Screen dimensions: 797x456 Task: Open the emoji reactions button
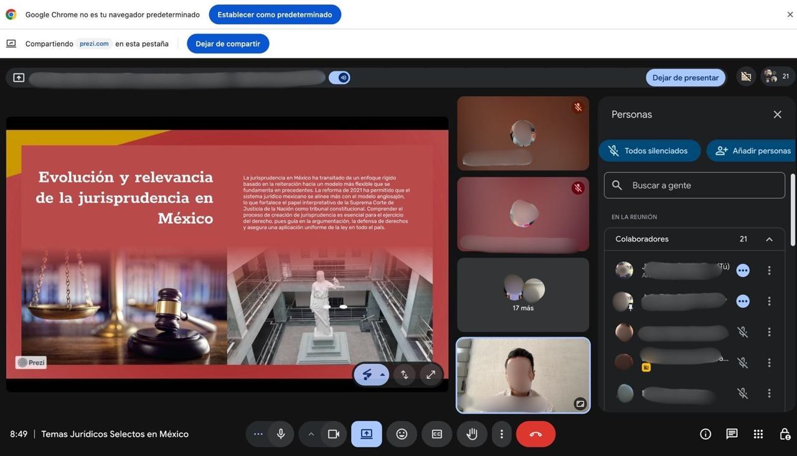click(x=402, y=434)
